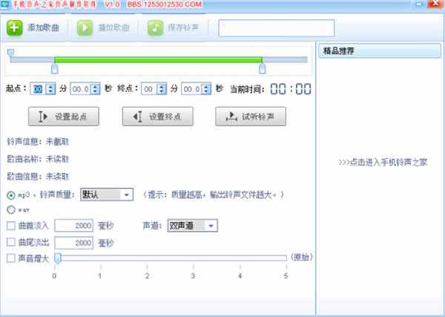Open the Featured Recommendations tab (精品推荐)
The width and height of the screenshot is (445, 317).
point(337,51)
